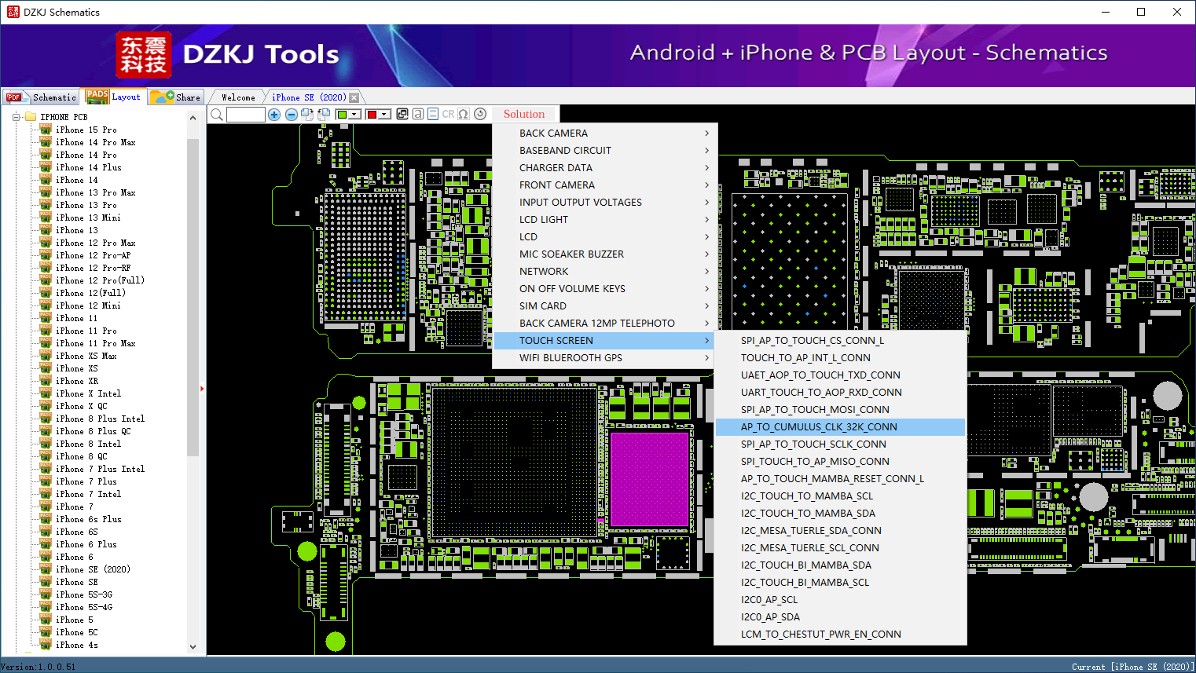Click the omega resistance icon
Viewport: 1196px width, 673px height.
[464, 114]
